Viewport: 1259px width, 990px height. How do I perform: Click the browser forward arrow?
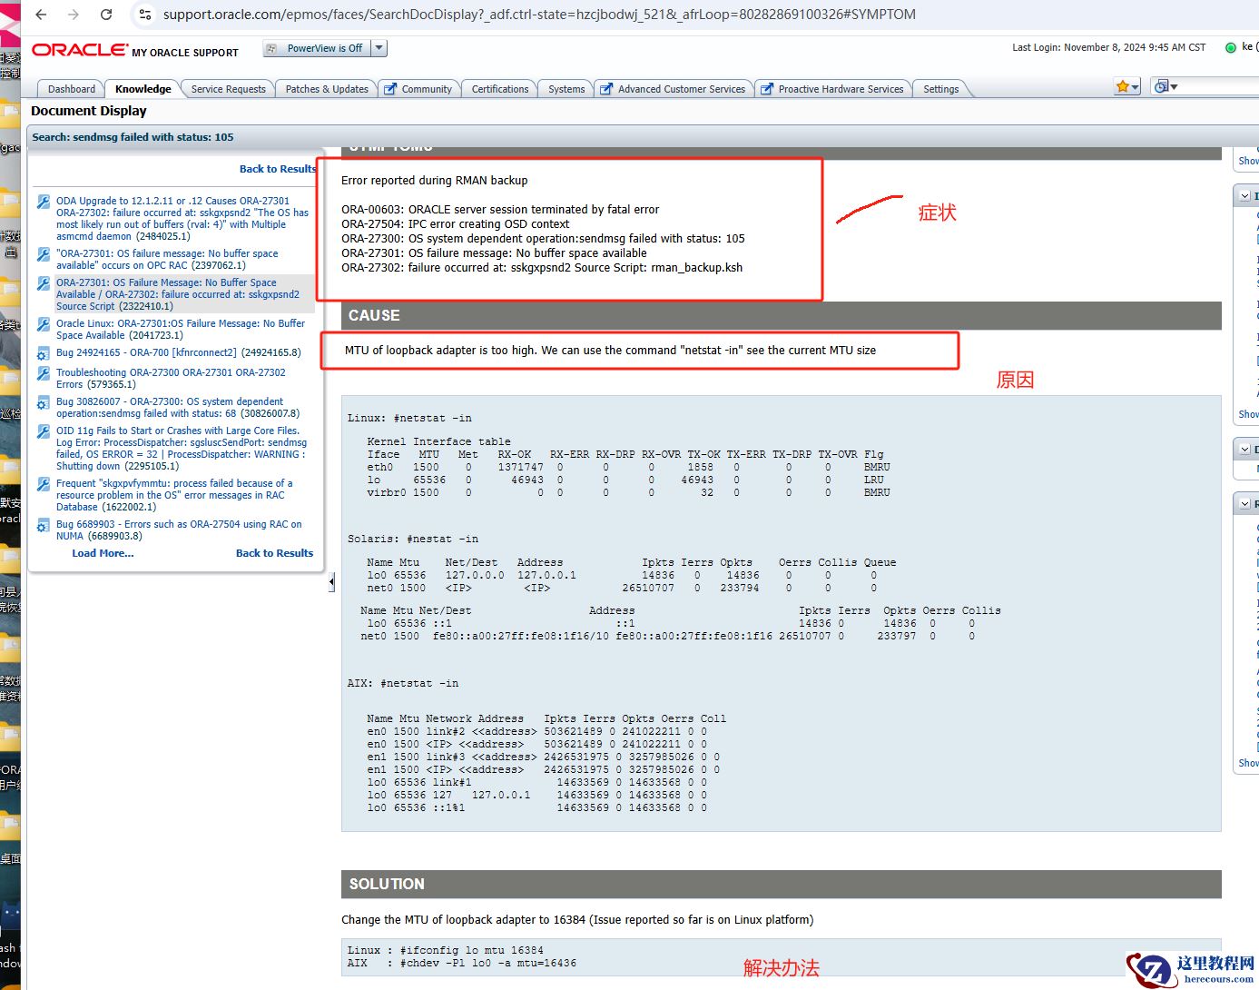(x=74, y=15)
